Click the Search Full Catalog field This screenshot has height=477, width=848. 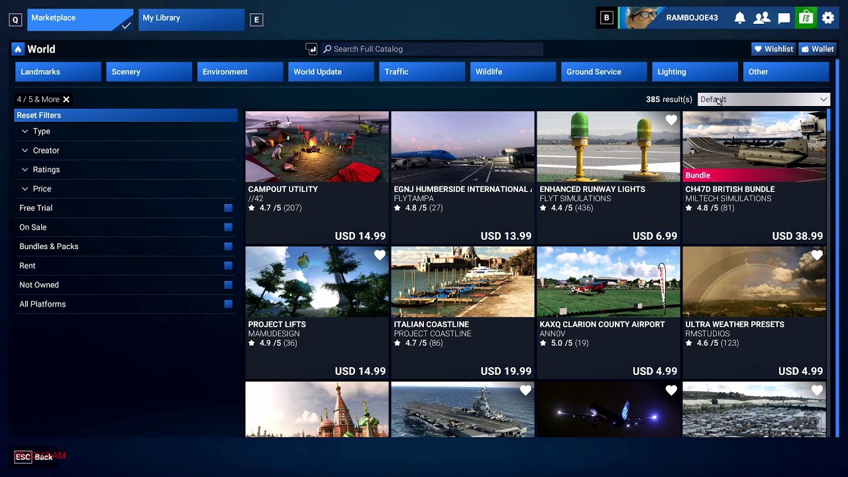coord(432,49)
